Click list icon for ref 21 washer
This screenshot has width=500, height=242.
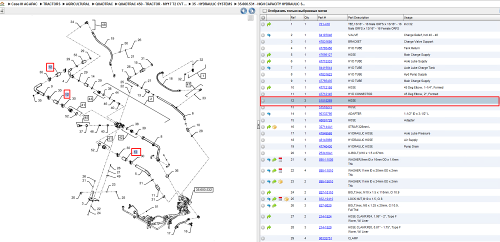pos(280,159)
